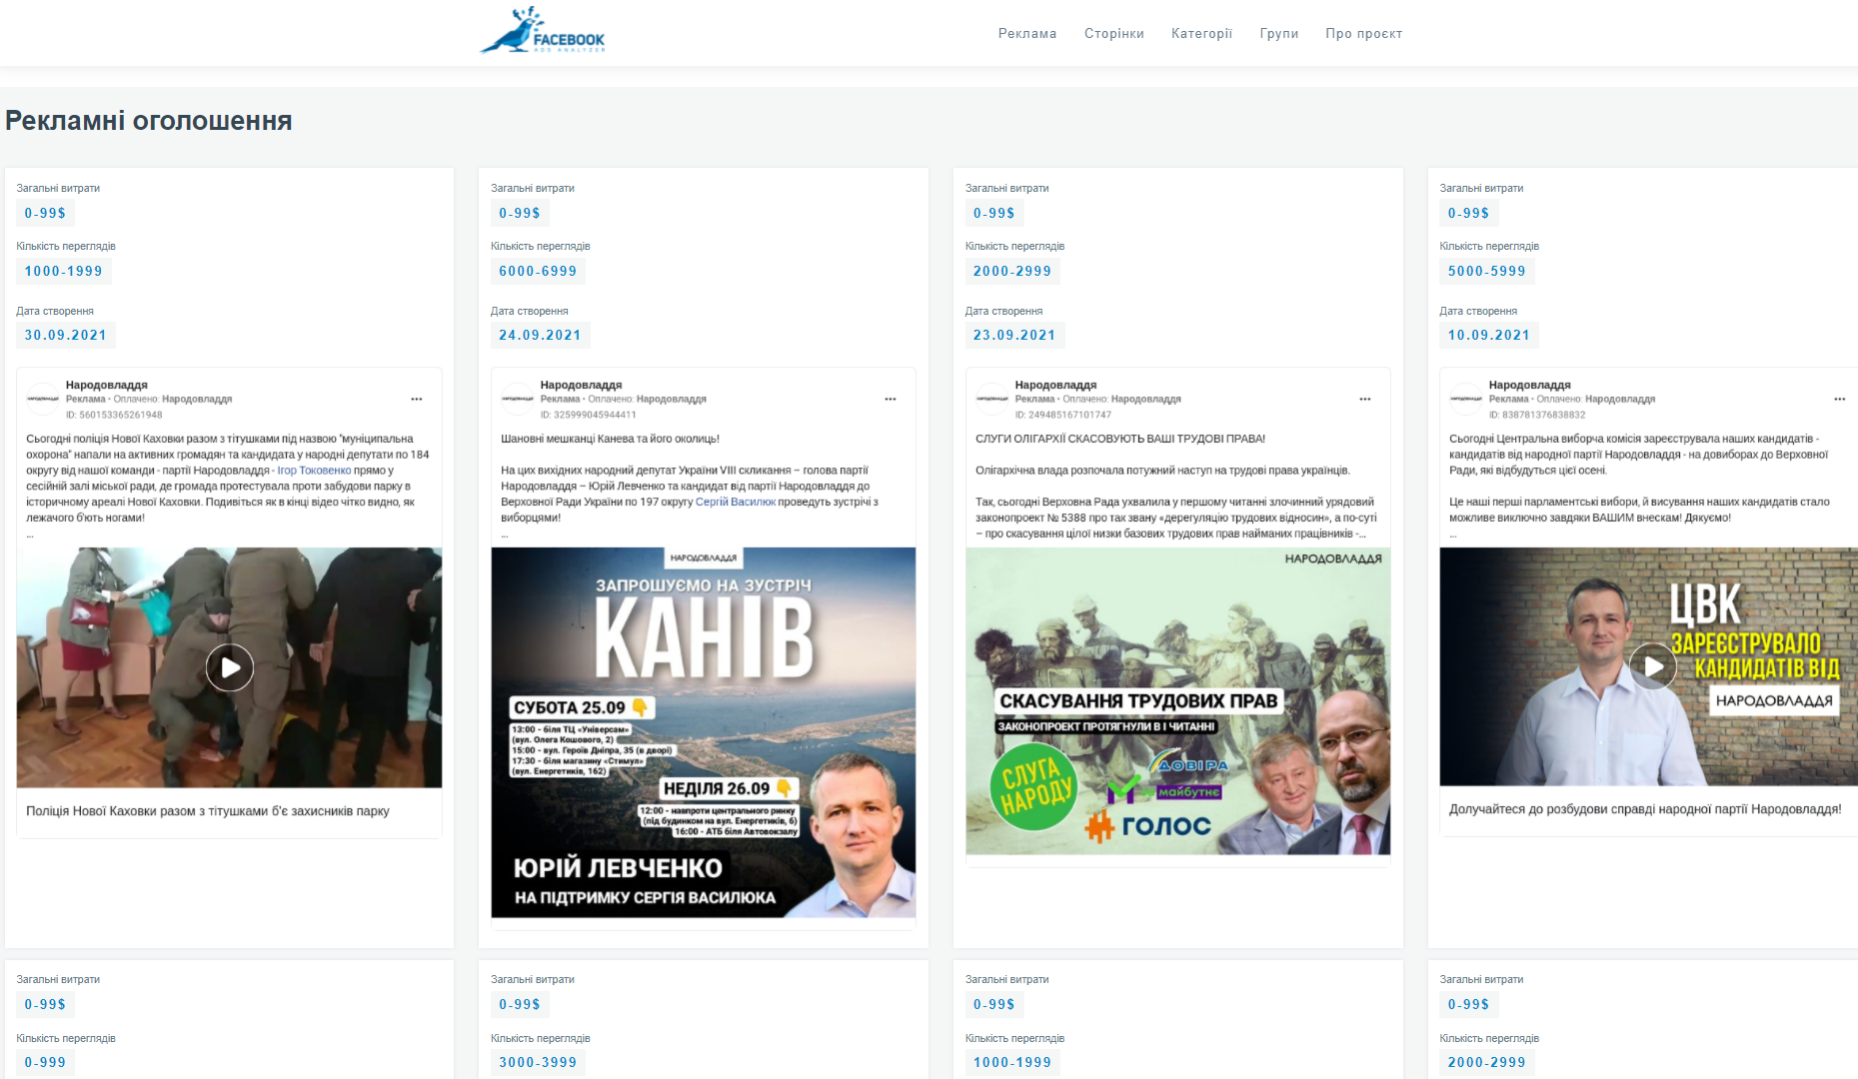The image size is (1858, 1079).
Task: Click the Ігор Токовенко name link
Action: (x=314, y=471)
